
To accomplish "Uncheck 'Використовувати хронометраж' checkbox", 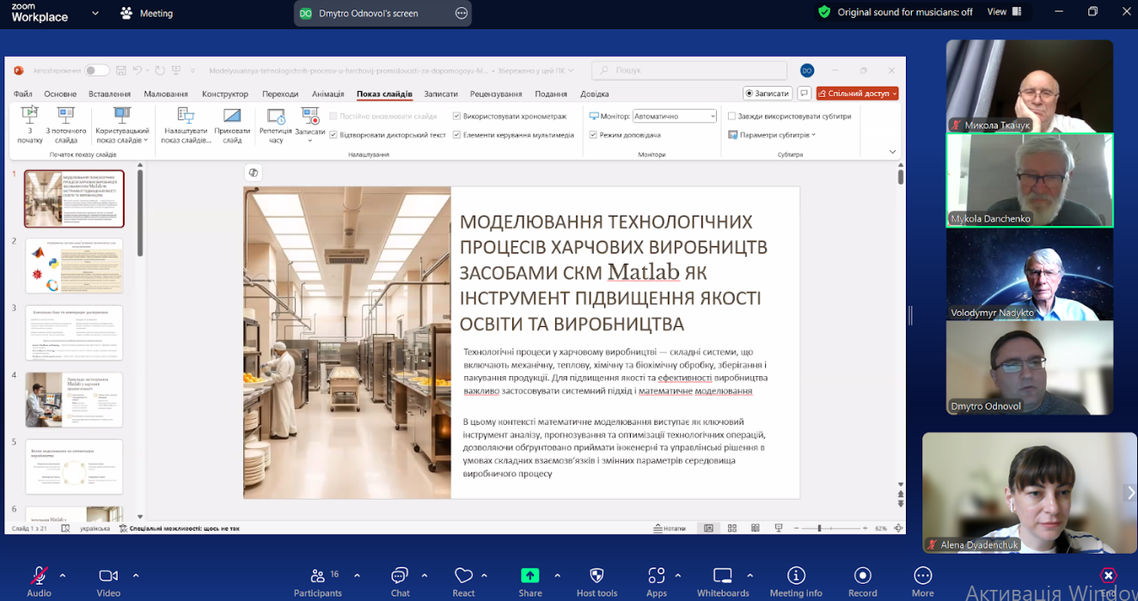I will 456,116.
